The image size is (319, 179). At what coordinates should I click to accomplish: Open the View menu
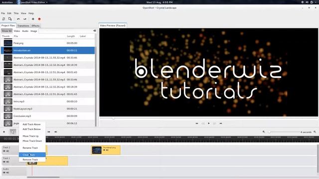[x=23, y=13]
